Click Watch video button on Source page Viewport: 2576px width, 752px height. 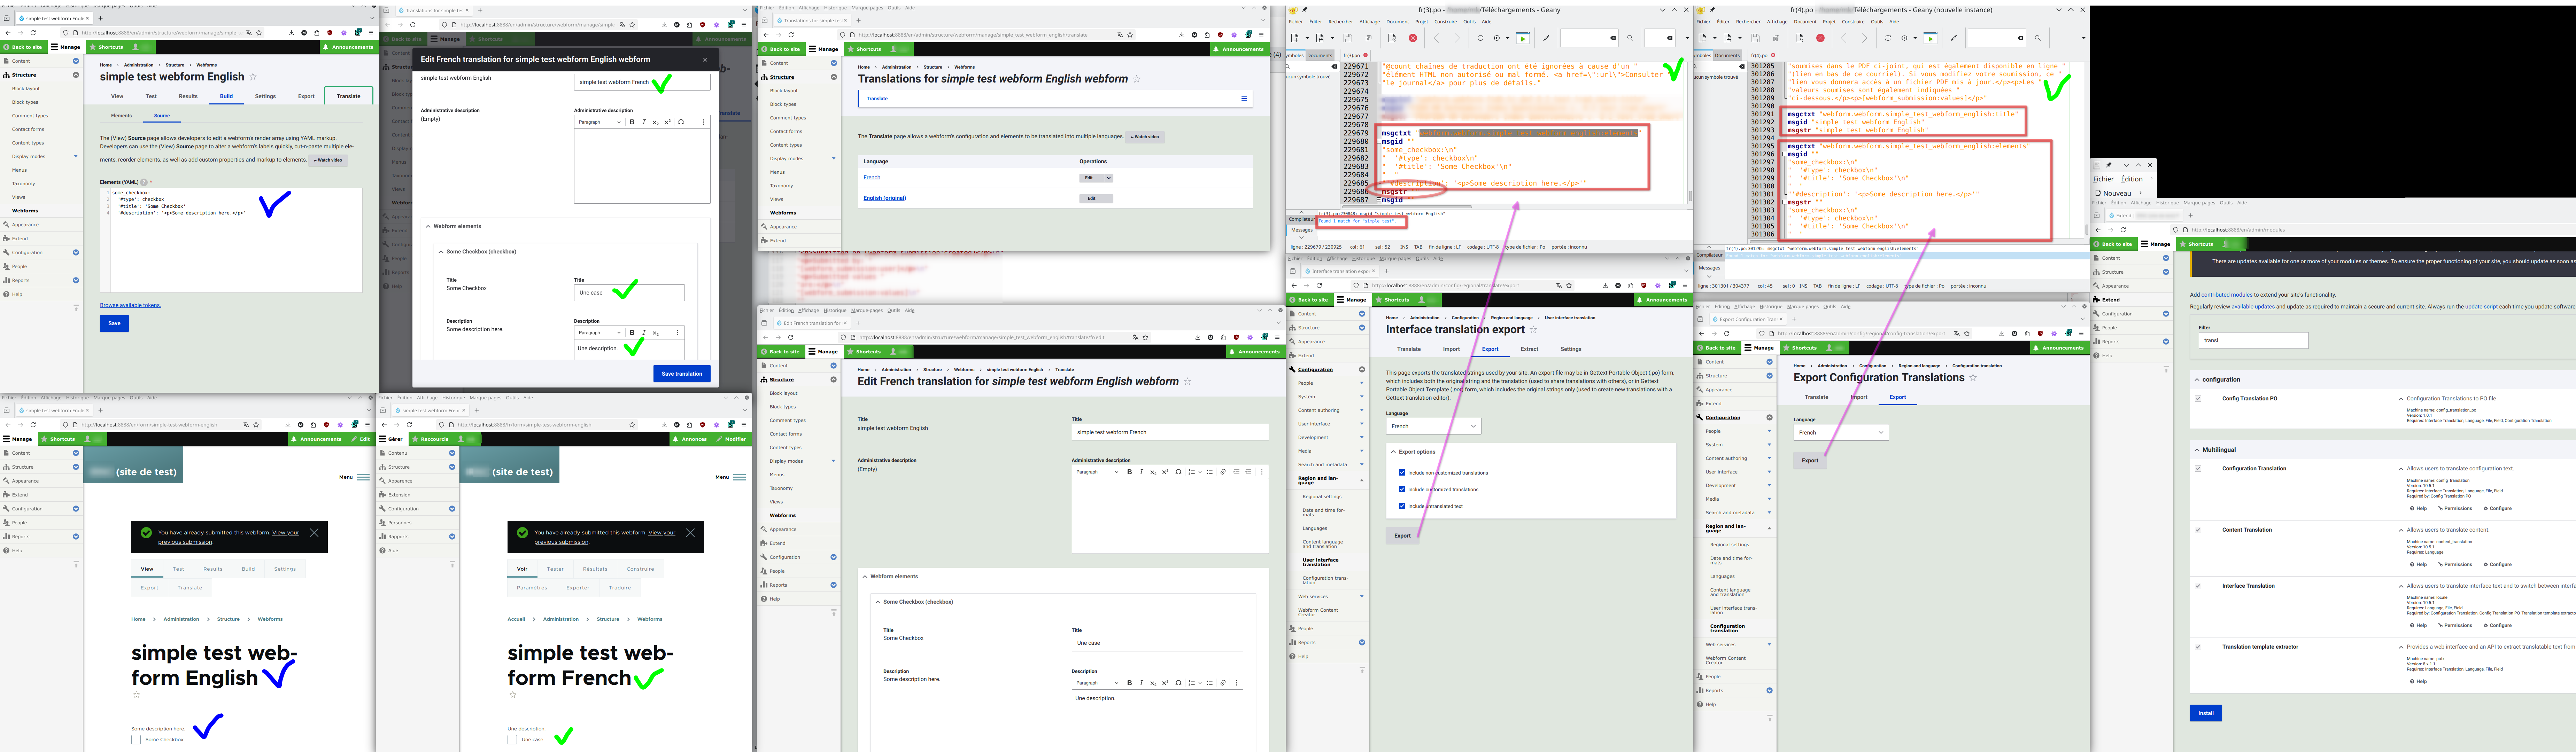click(328, 160)
